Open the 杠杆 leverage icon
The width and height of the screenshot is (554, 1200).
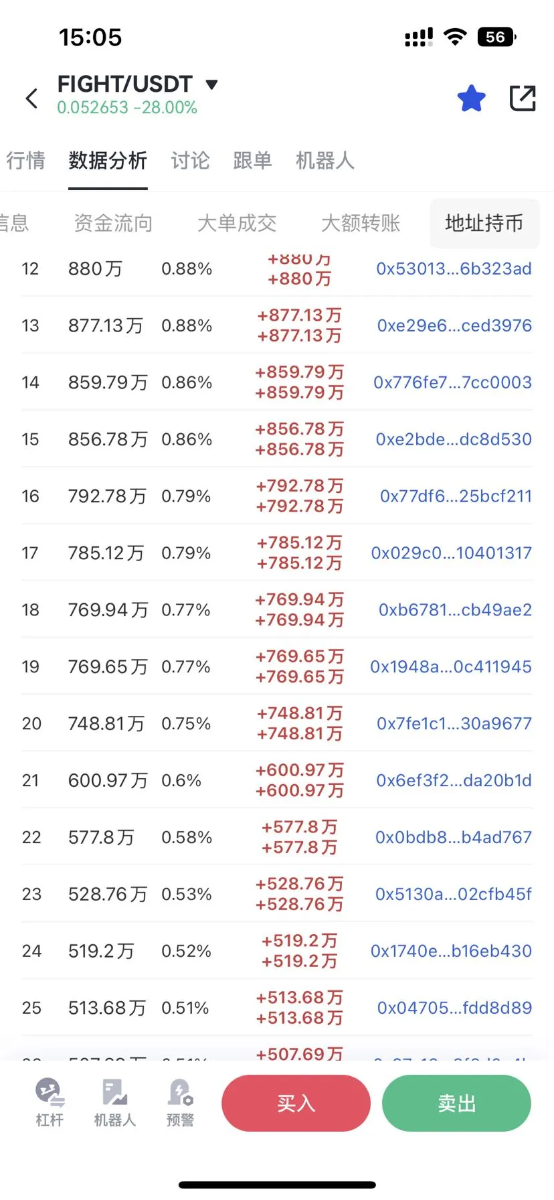coord(50,1102)
